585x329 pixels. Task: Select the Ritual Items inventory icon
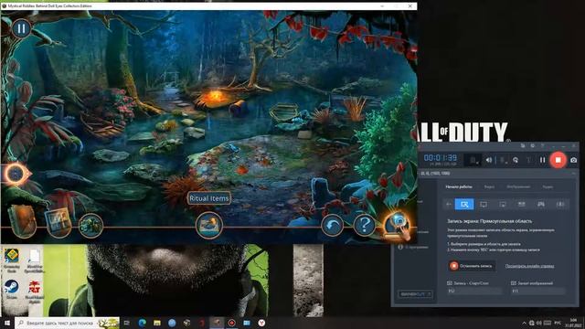coord(209,225)
